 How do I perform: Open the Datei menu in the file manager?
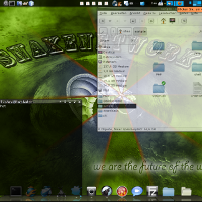pos(103,13)
